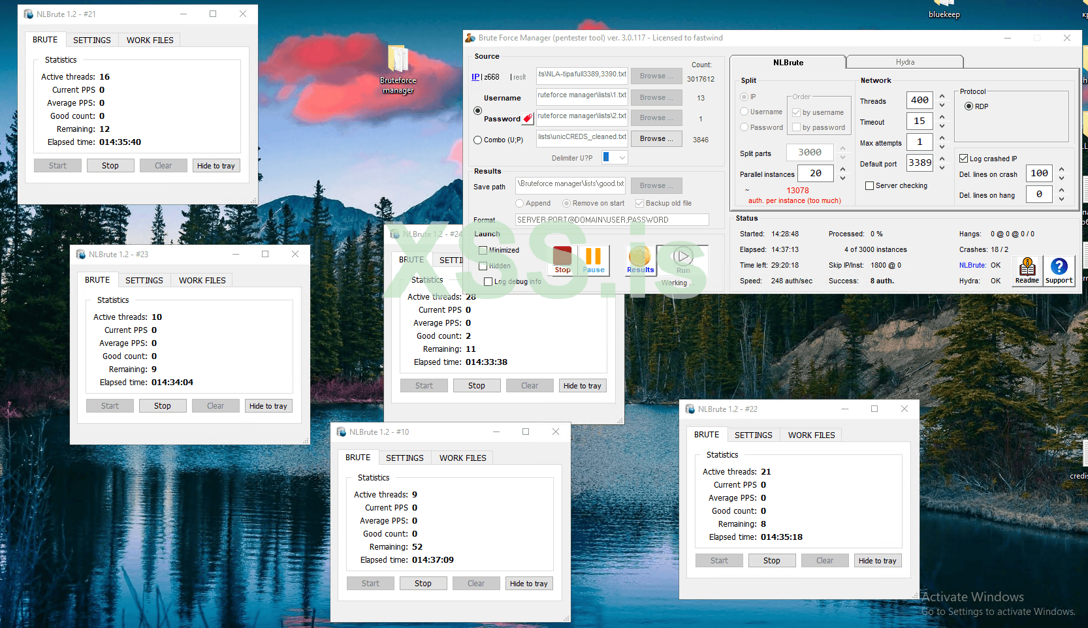Toggle the Minimized launch checkbox
1088x628 pixels.
tap(483, 250)
